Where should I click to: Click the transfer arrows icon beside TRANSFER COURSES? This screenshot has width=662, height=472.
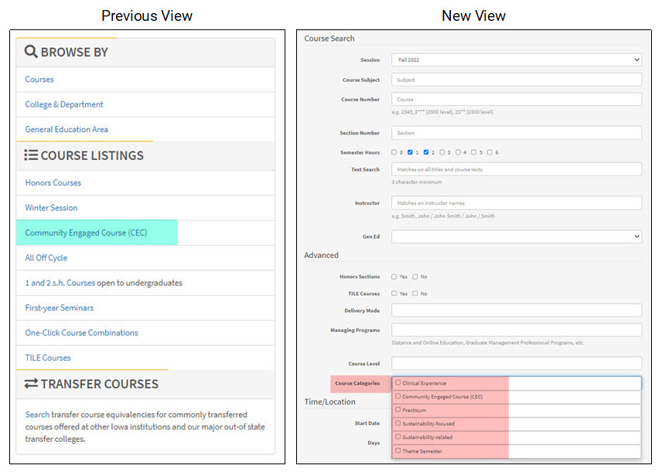click(x=32, y=384)
